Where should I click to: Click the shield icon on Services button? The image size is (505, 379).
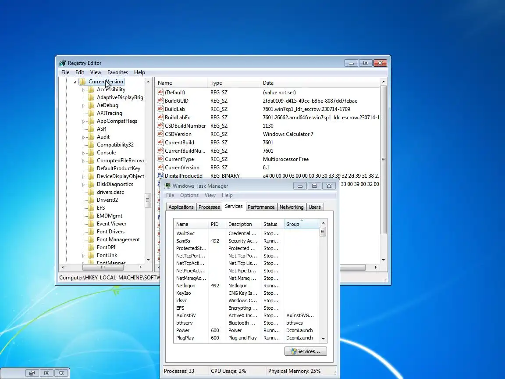293,351
